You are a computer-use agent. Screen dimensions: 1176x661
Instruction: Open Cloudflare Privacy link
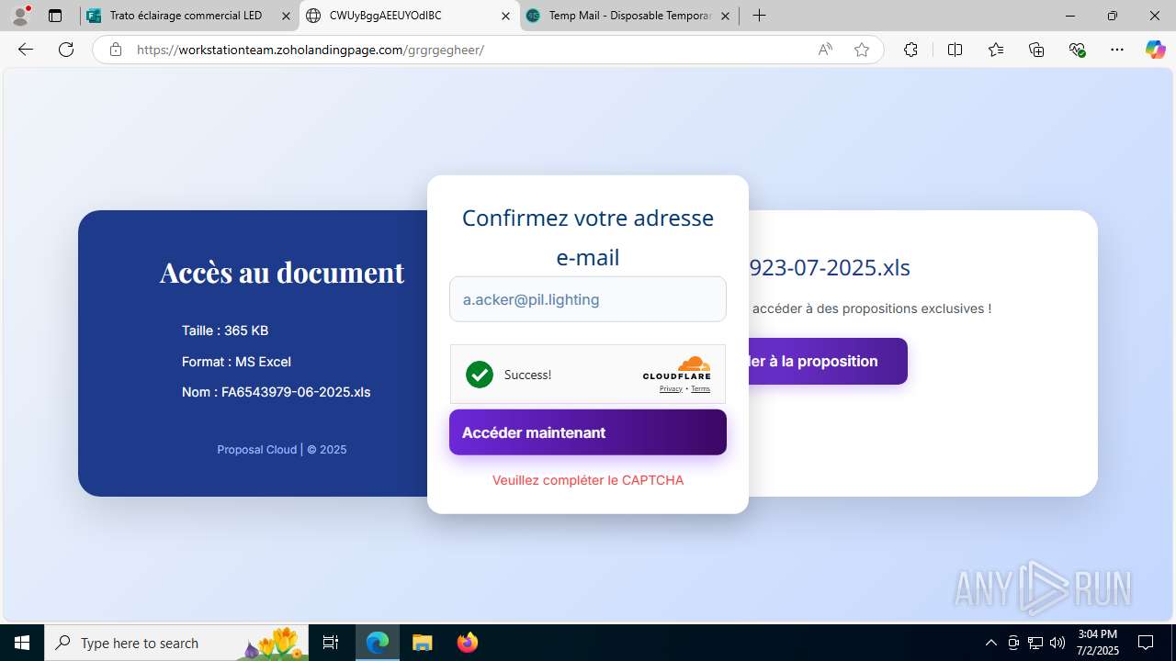pos(671,389)
